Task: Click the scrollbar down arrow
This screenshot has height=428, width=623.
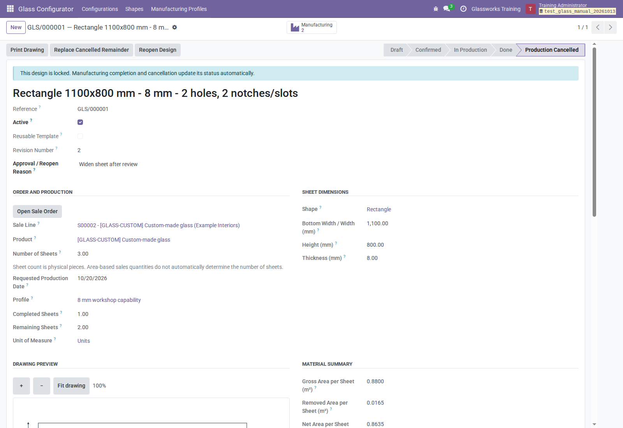Action: (x=594, y=424)
